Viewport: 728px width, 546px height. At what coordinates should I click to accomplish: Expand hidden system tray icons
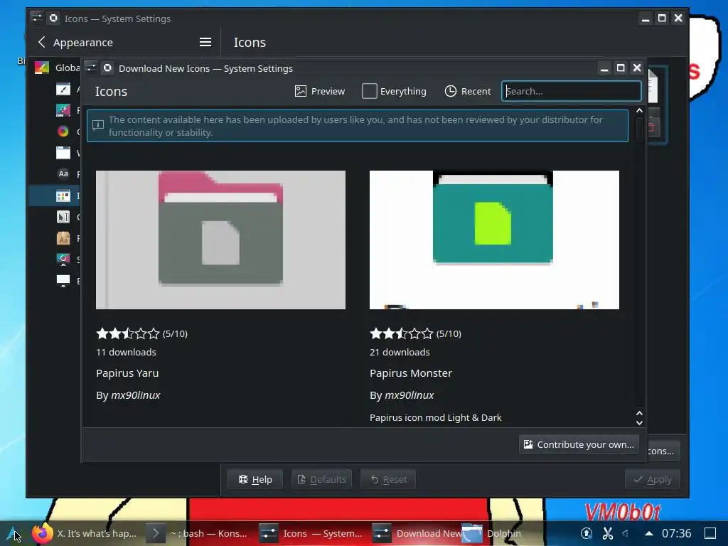[x=649, y=533]
